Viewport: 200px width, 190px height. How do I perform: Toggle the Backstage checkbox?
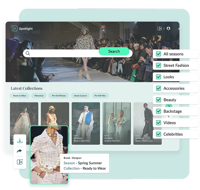158,111
